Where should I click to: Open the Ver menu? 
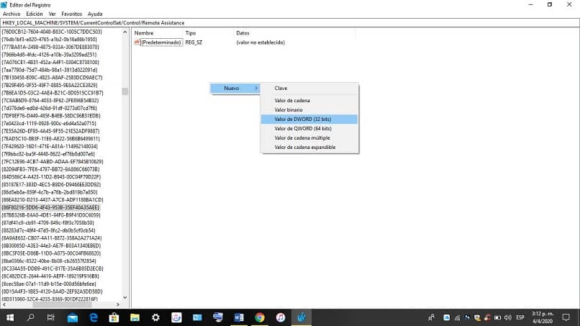52,14
